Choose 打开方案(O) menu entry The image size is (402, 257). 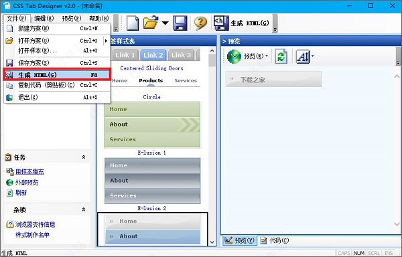pyautogui.click(x=57, y=41)
